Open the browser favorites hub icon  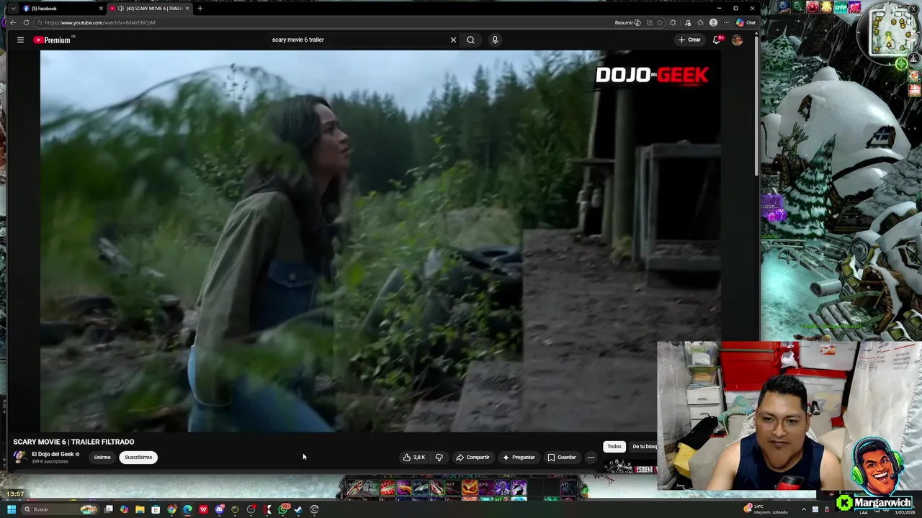(x=700, y=22)
